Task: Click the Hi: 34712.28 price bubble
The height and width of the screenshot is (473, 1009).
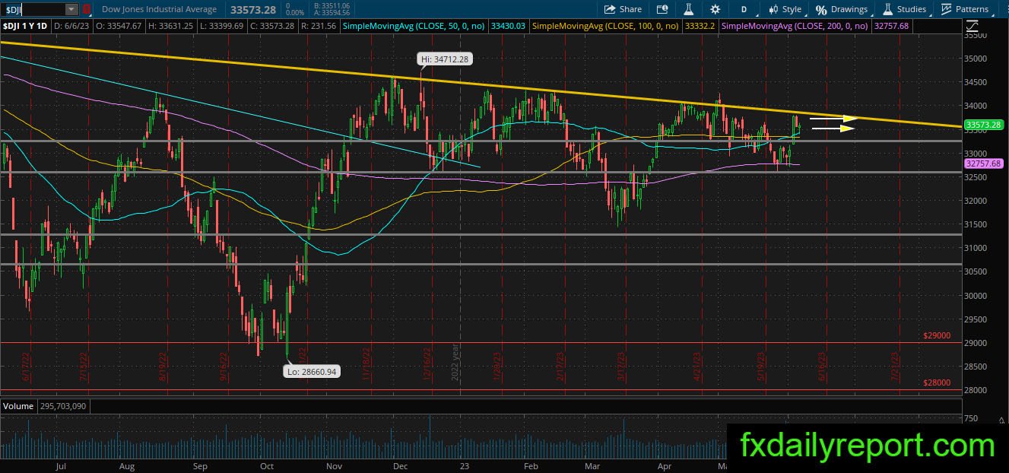Action: click(444, 59)
